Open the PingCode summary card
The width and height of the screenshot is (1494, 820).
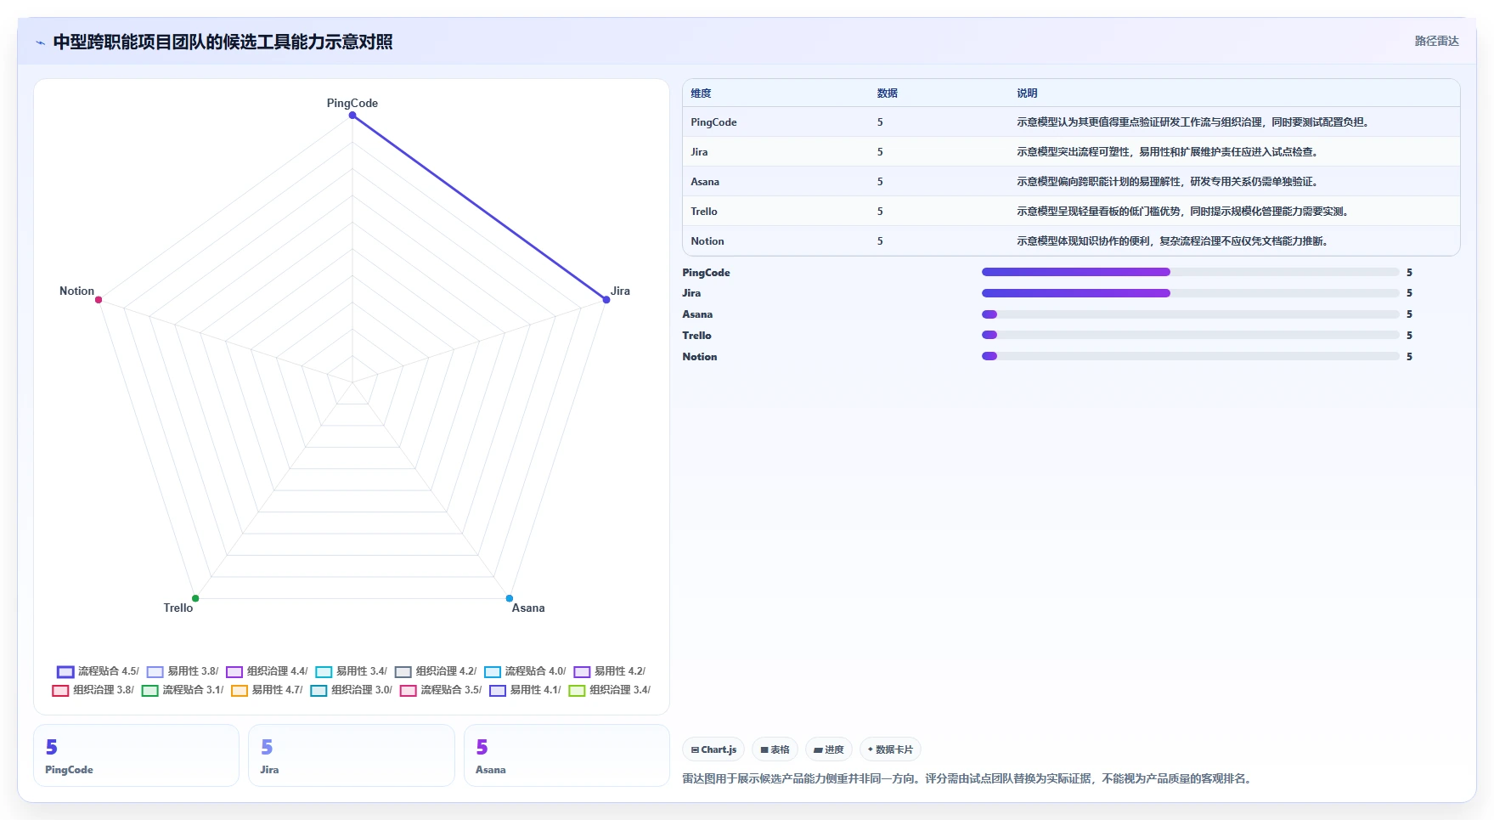click(136, 755)
